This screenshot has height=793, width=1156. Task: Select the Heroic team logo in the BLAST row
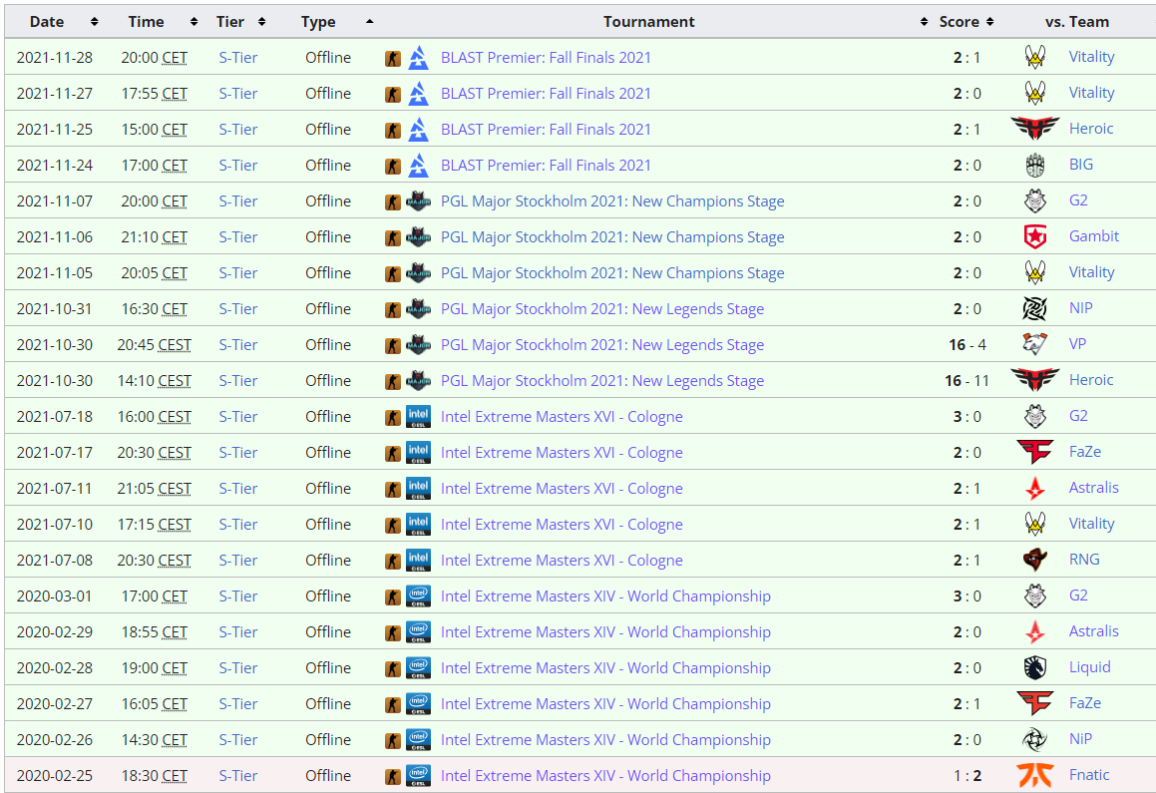pyautogui.click(x=1037, y=130)
